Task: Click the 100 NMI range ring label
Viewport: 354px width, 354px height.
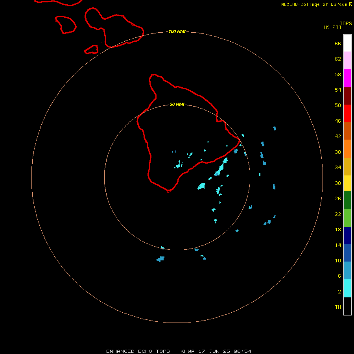Action: [x=177, y=31]
